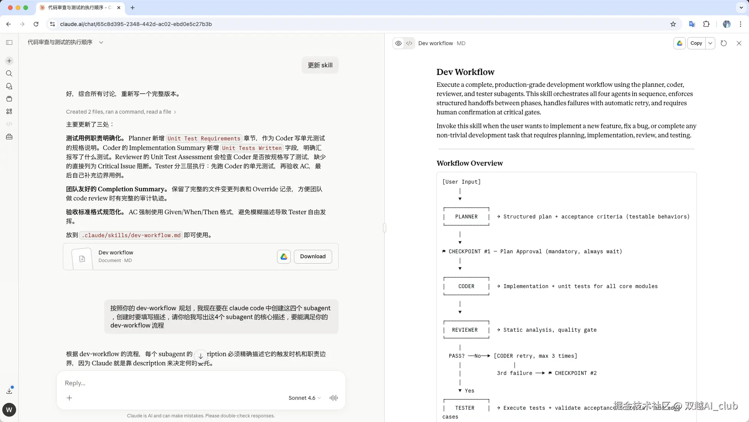Click the voice input waveform icon
749x422 pixels.
(x=334, y=398)
